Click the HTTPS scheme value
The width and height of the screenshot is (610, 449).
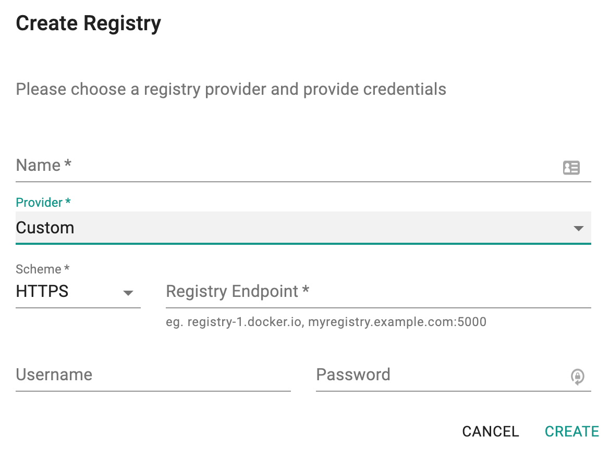click(x=42, y=291)
